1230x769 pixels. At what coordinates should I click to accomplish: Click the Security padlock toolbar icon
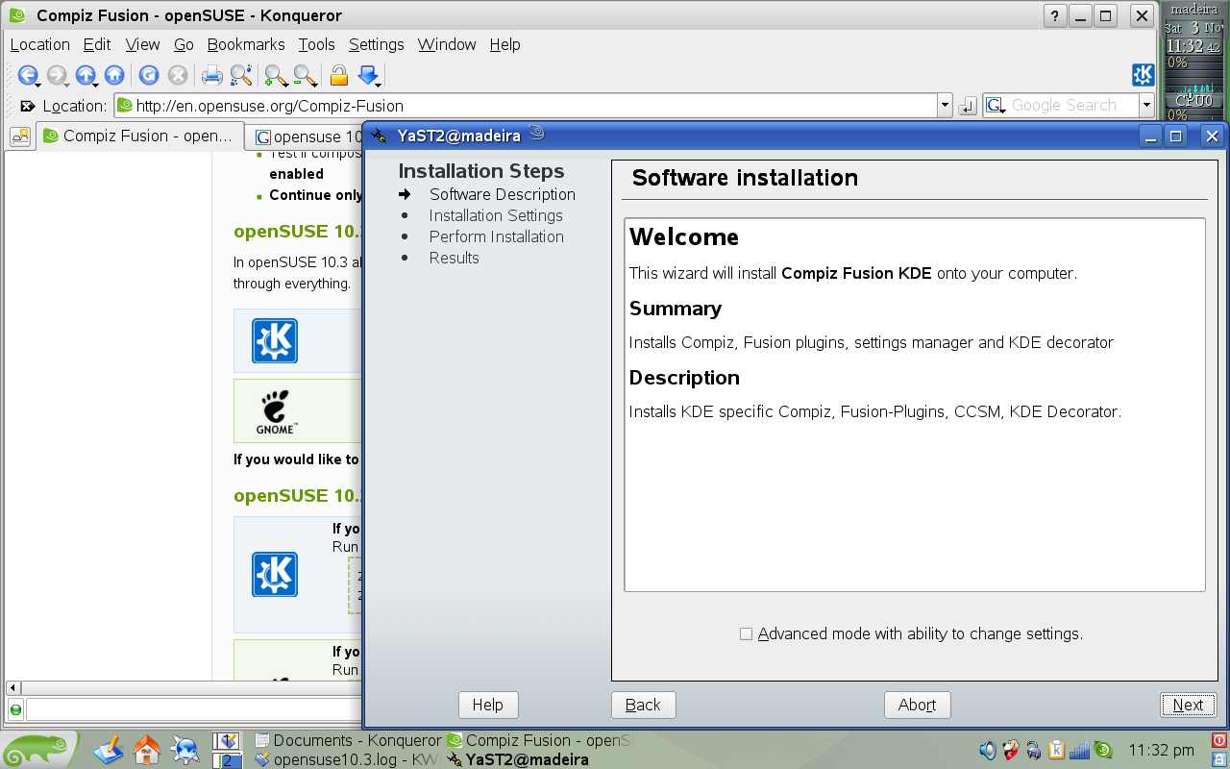click(x=338, y=75)
